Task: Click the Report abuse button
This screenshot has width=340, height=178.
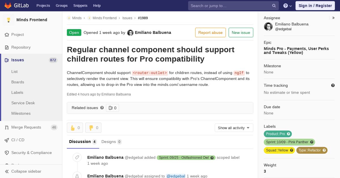Action: (211, 32)
